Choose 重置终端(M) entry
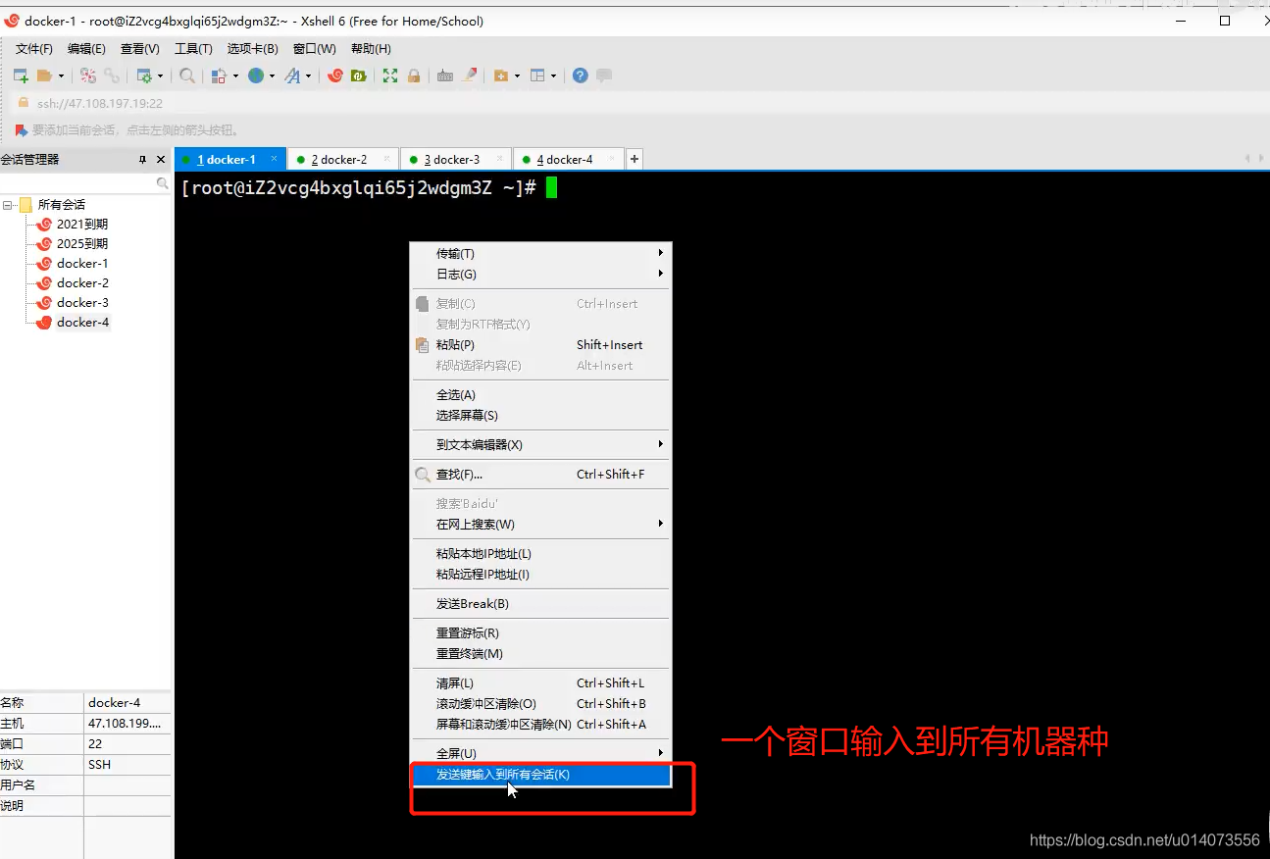 [540, 654]
